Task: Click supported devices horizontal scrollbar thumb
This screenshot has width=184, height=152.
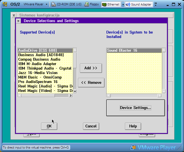Action: tap(38, 96)
